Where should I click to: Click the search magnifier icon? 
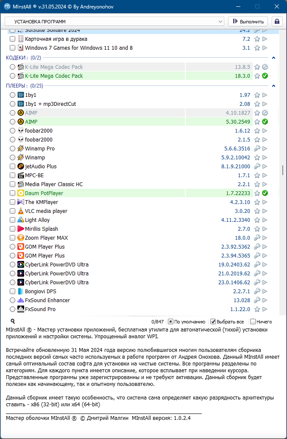tap(13, 321)
